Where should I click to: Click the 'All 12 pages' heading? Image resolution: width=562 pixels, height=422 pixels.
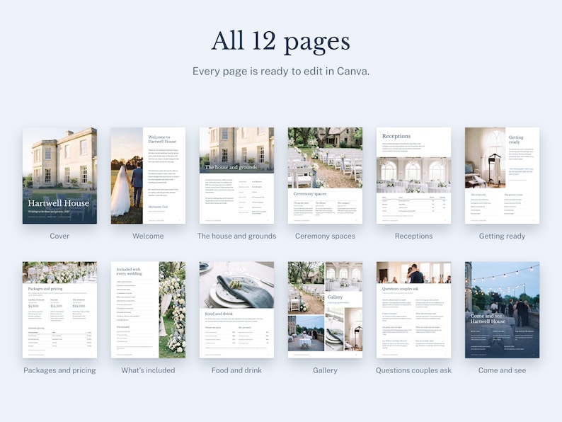280,42
